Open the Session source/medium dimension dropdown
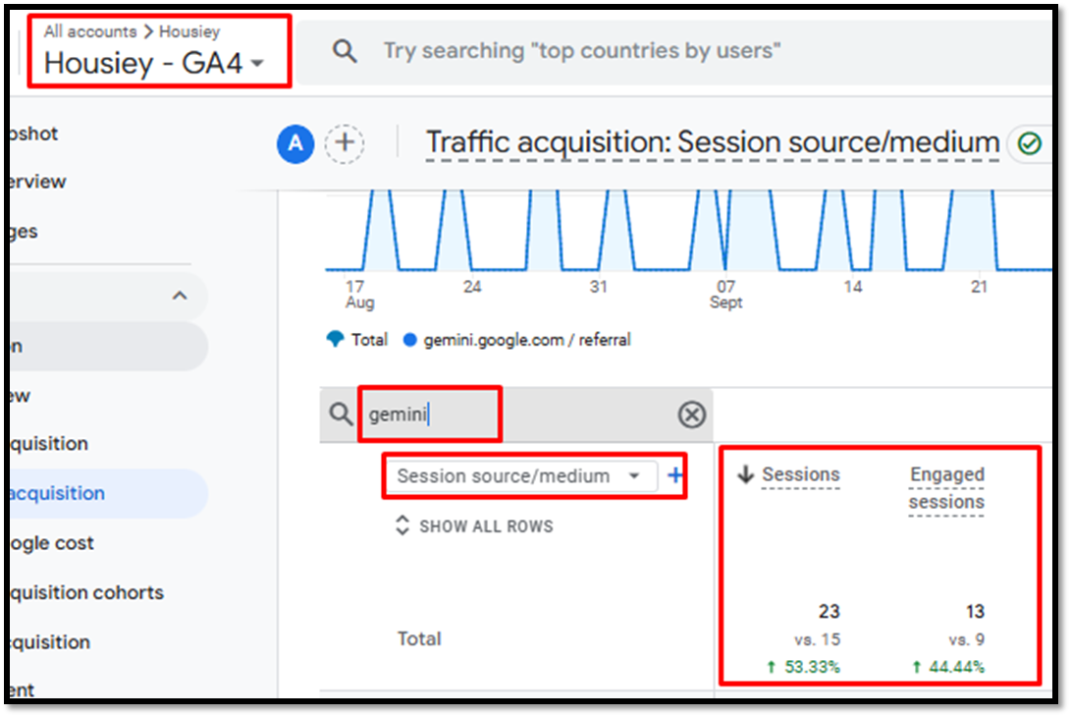Screen dimensions: 1071x717 click(518, 476)
